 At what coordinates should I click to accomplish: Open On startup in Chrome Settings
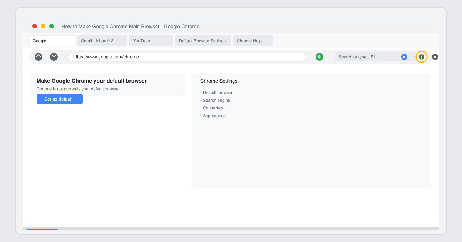click(211, 108)
